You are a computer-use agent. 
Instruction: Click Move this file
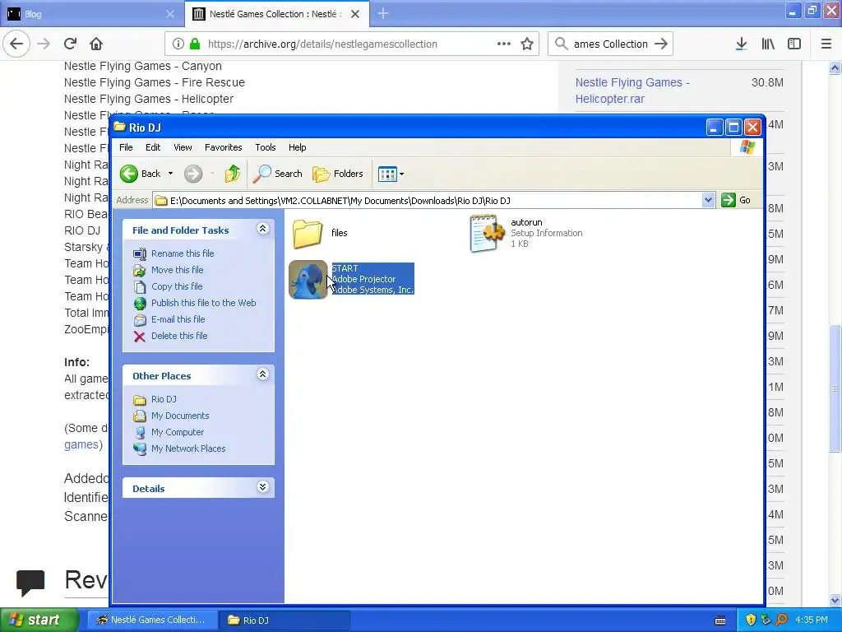click(x=178, y=270)
